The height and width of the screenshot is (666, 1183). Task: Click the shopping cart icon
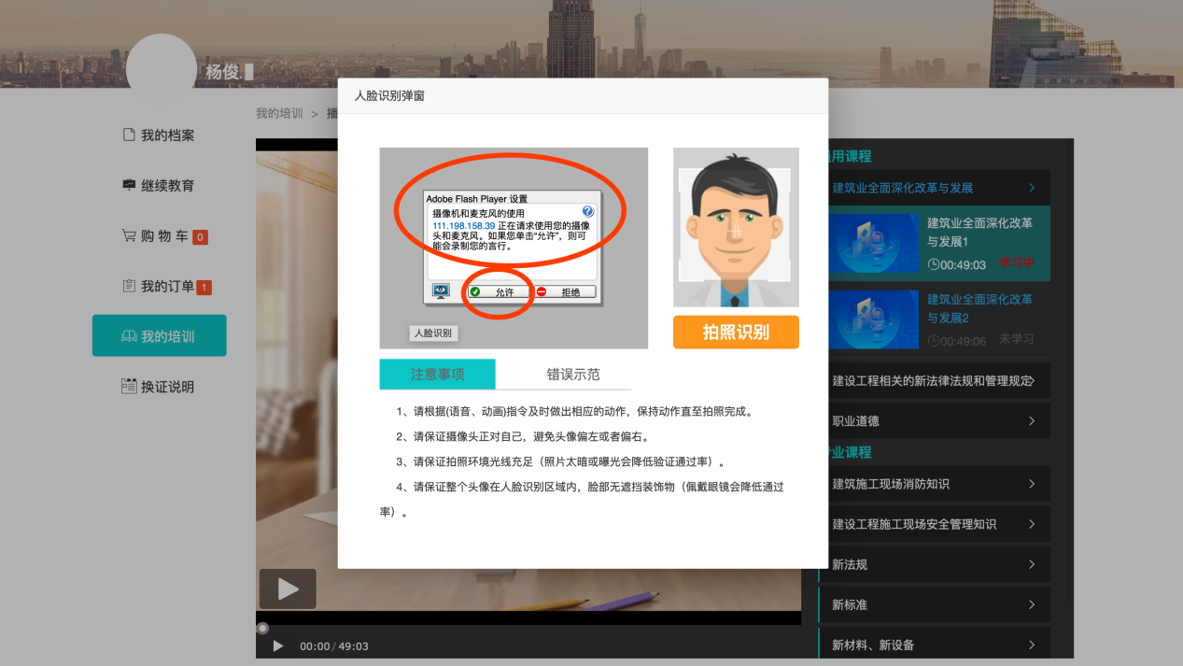[129, 236]
